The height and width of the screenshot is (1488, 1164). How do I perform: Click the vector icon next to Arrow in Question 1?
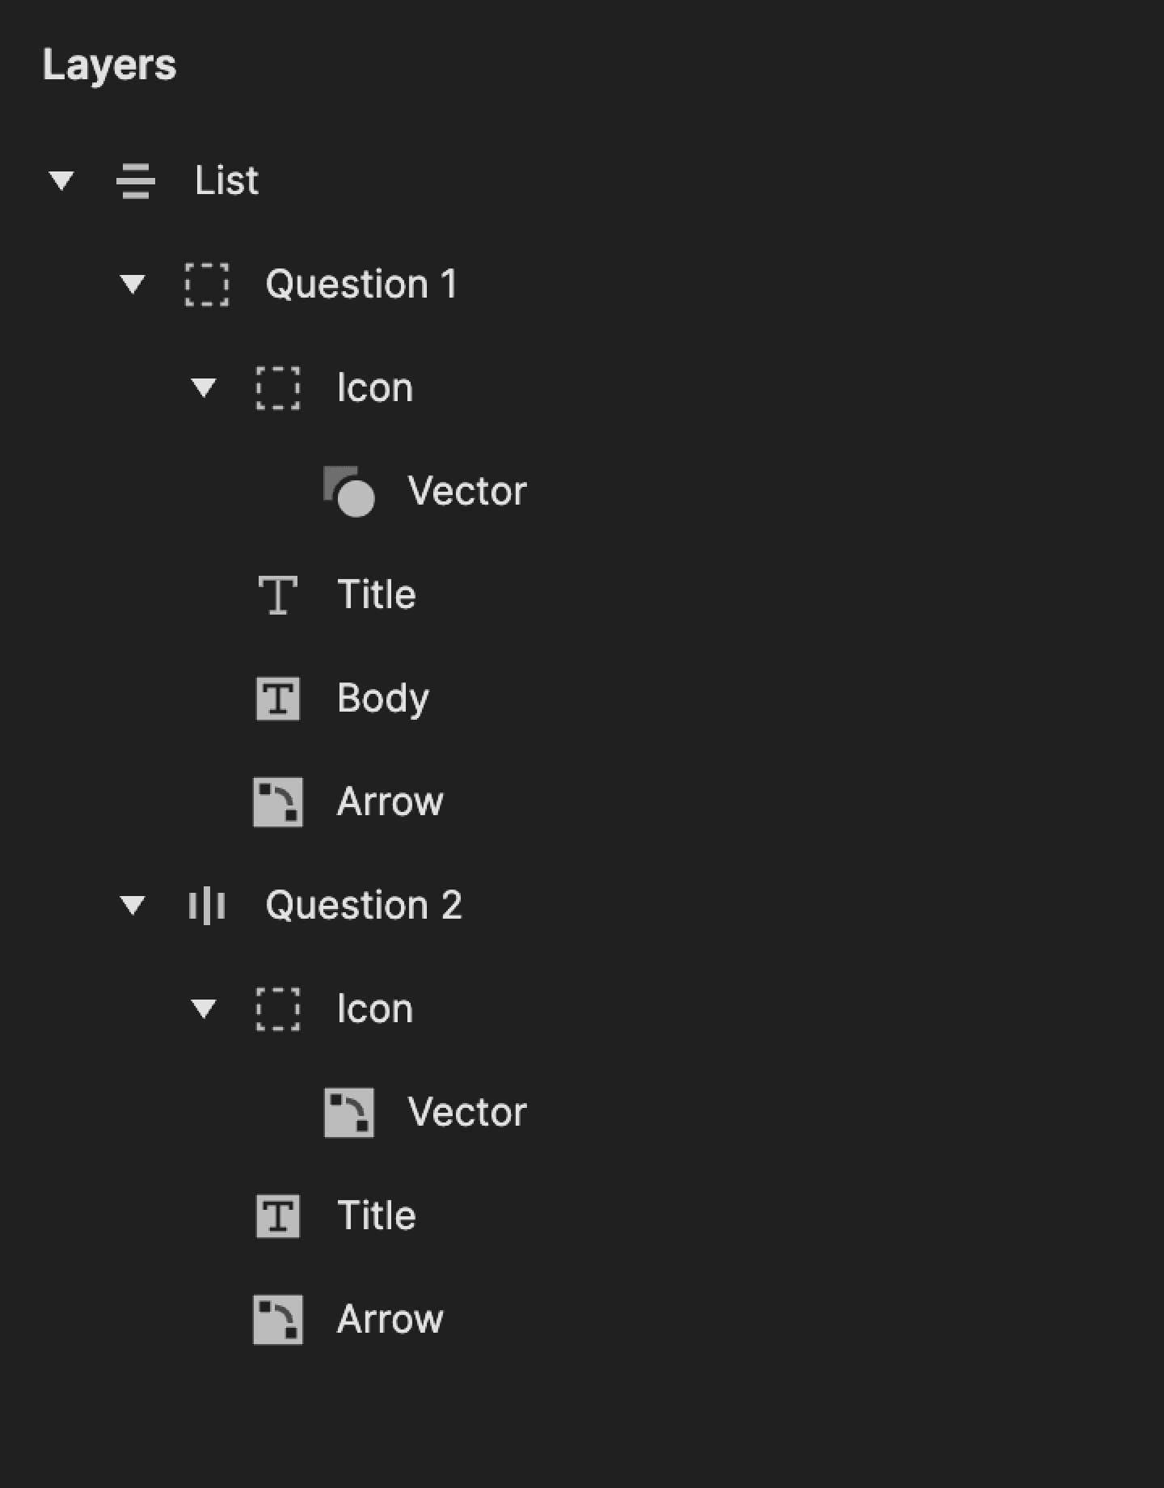(278, 801)
